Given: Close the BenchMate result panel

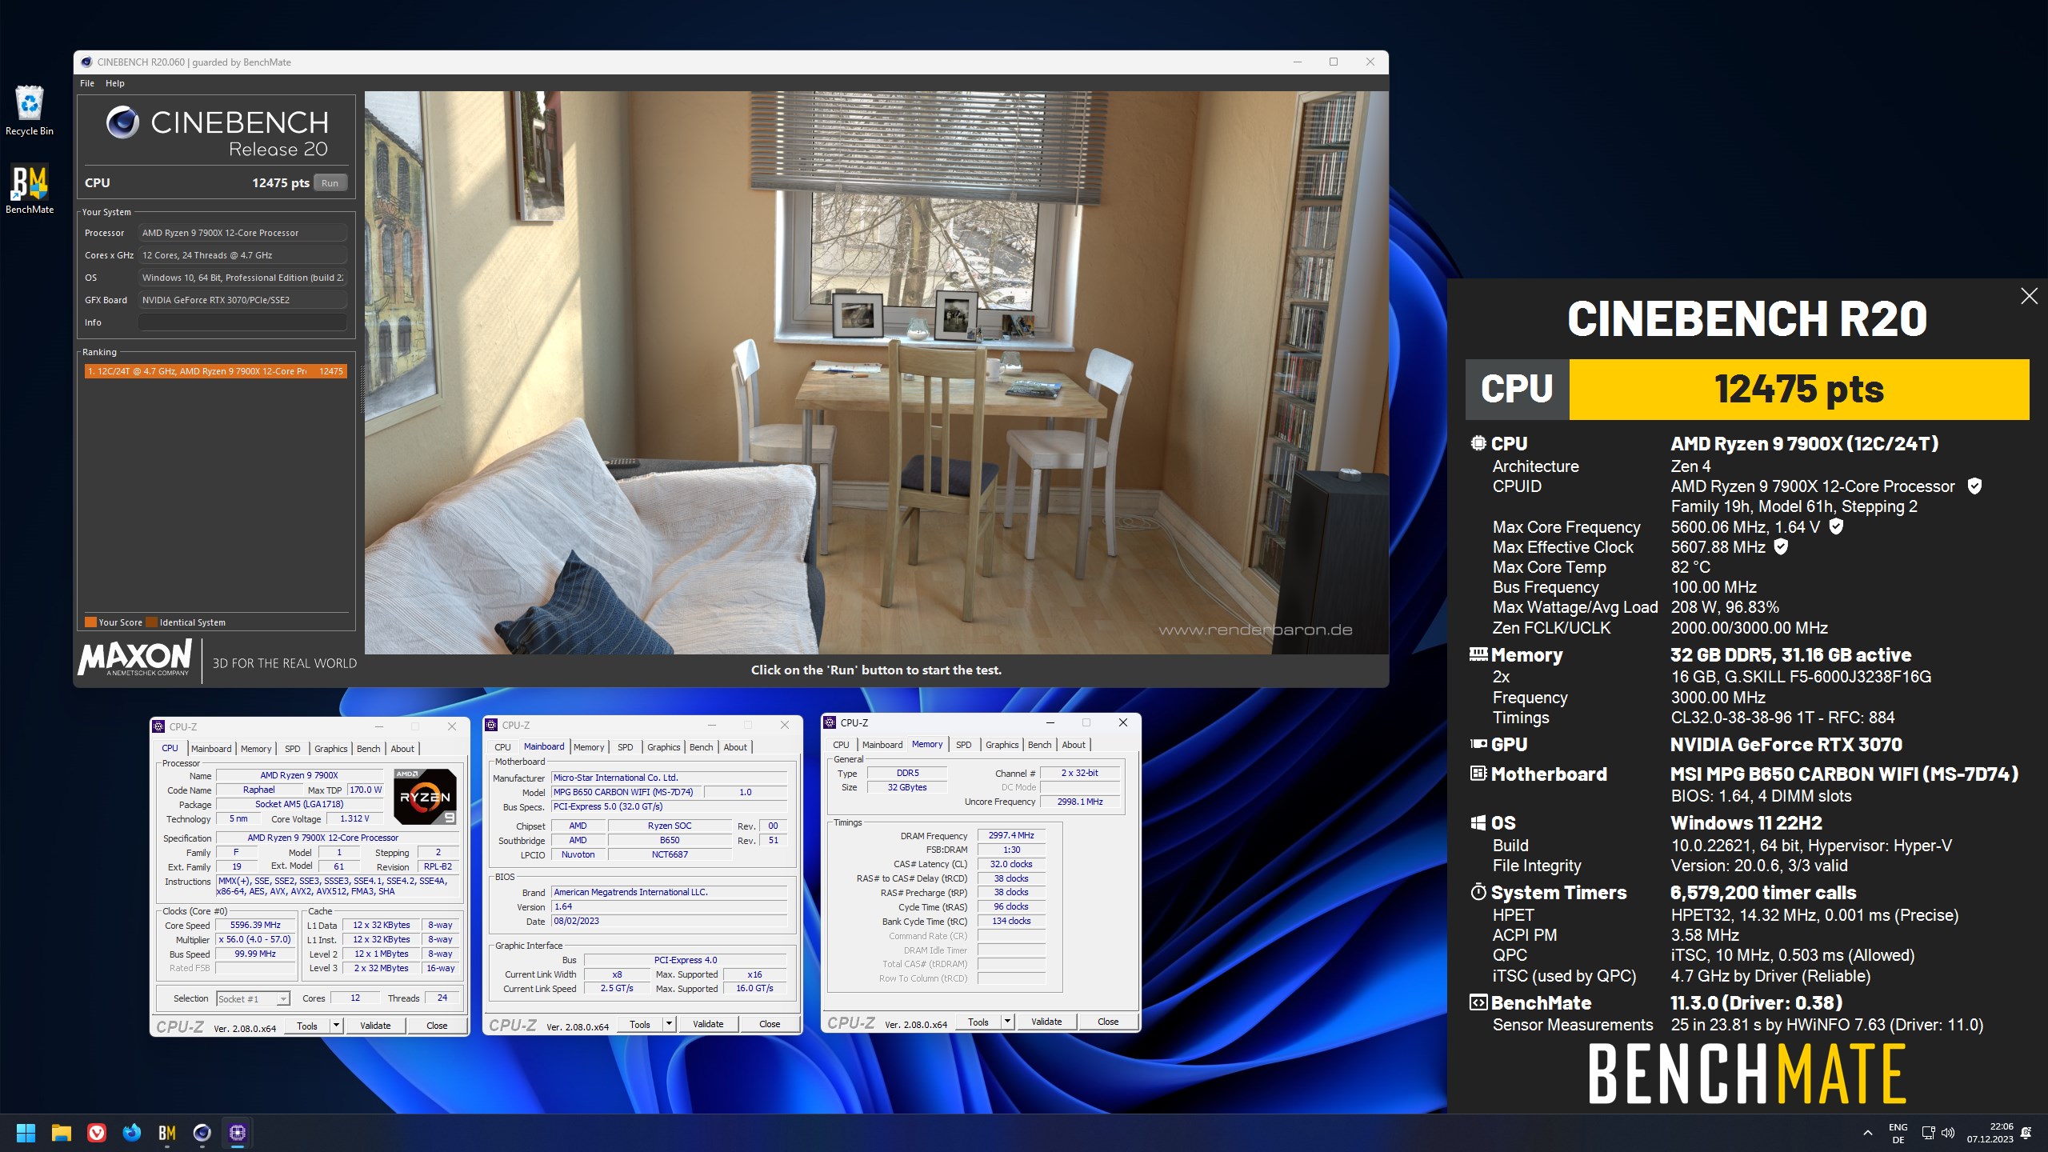Looking at the screenshot, I should [x=2029, y=296].
